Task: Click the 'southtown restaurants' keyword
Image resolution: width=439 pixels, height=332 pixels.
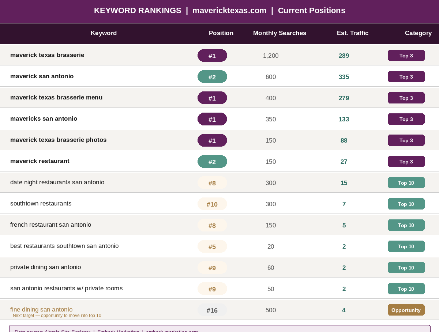Action: point(41,204)
